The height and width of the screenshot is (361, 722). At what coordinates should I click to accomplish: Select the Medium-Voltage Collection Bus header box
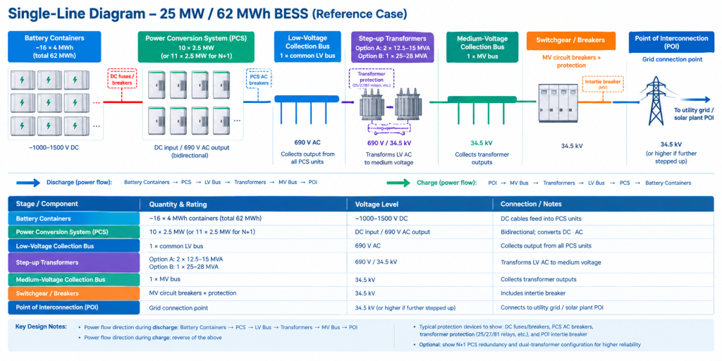click(481, 47)
